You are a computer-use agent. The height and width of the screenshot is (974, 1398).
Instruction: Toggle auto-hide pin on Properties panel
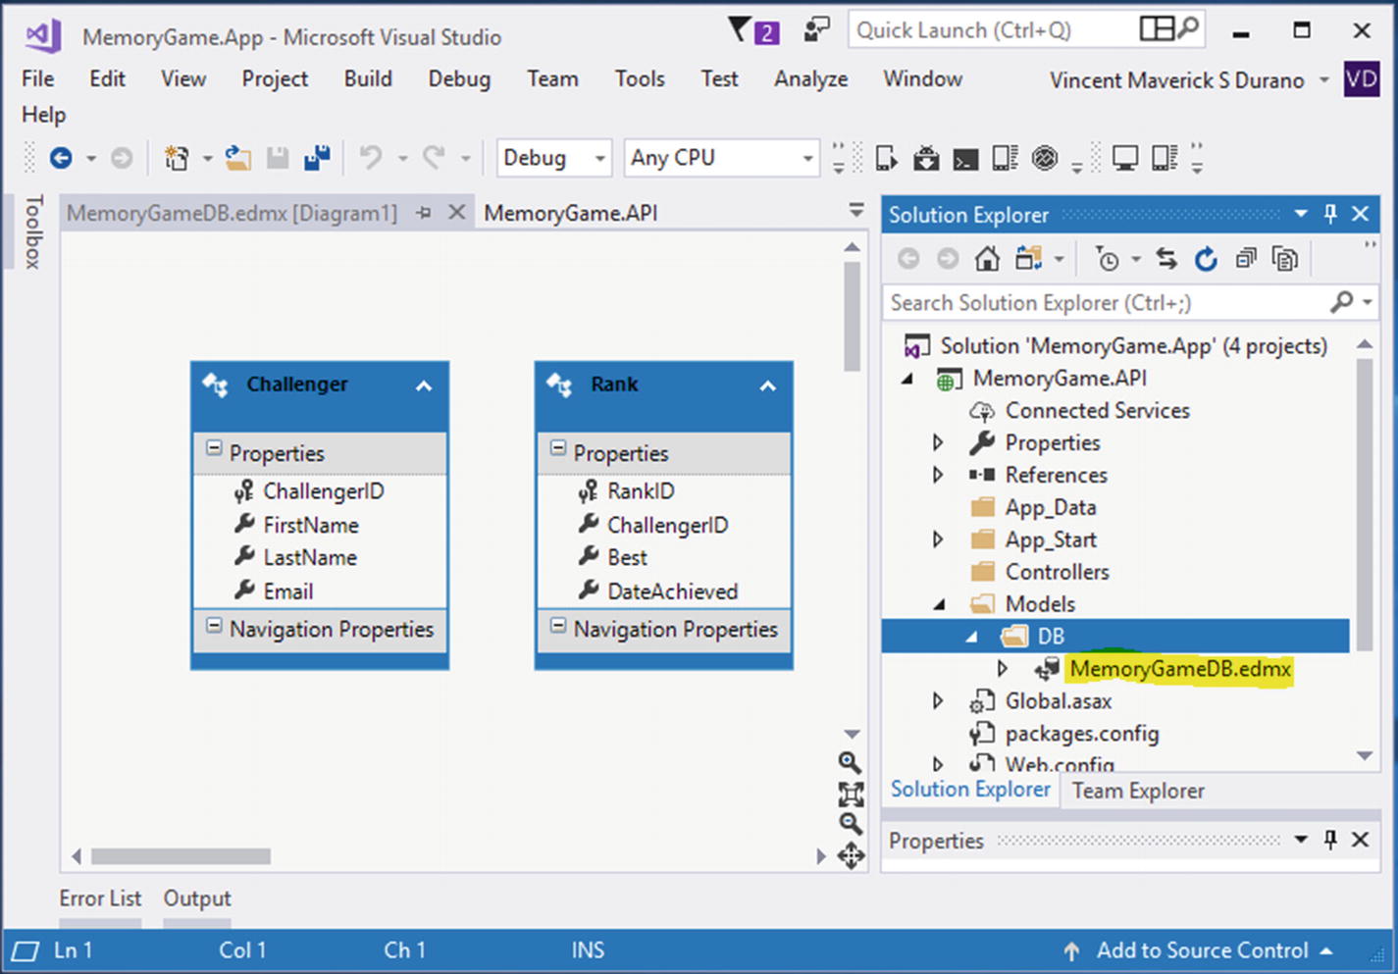pyautogui.click(x=1330, y=840)
